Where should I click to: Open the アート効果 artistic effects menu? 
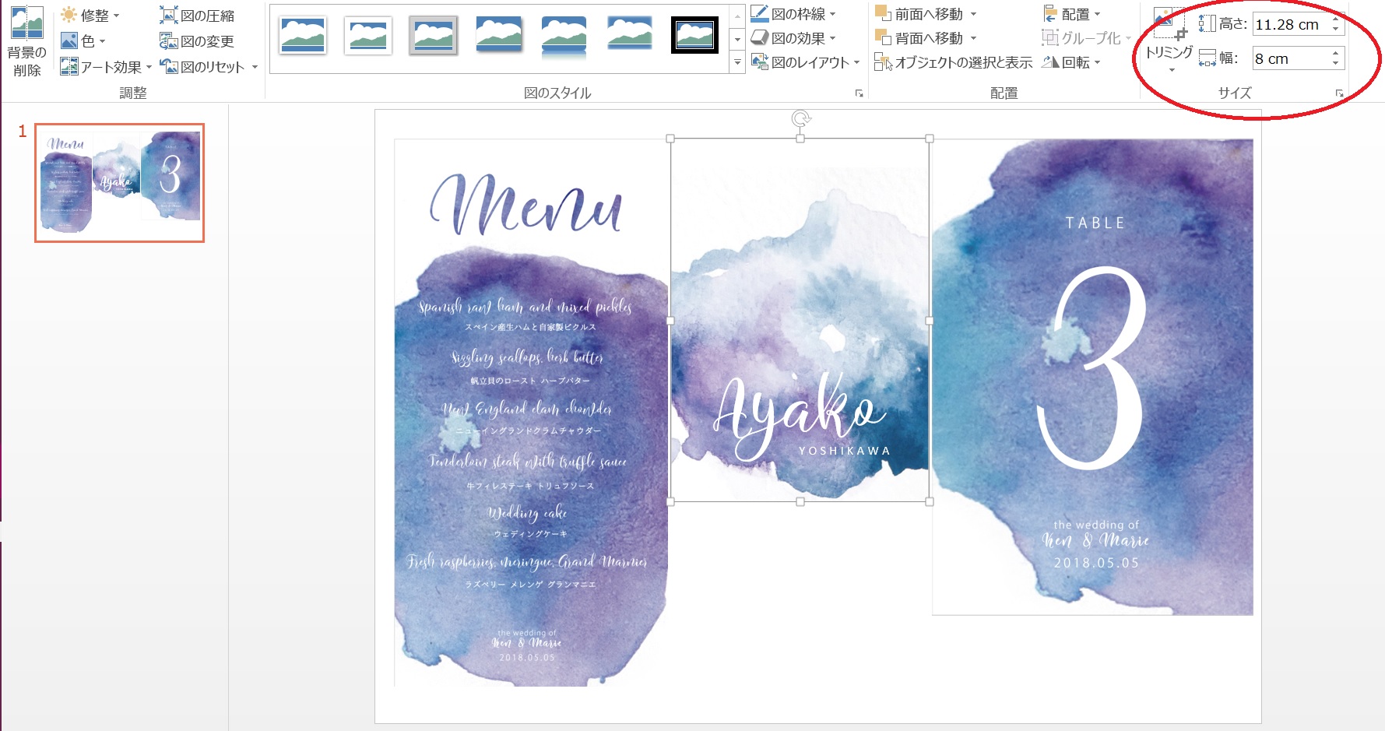[x=105, y=67]
